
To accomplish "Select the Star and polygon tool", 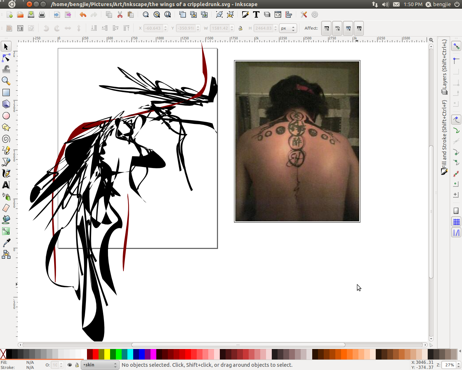I will point(6,127).
